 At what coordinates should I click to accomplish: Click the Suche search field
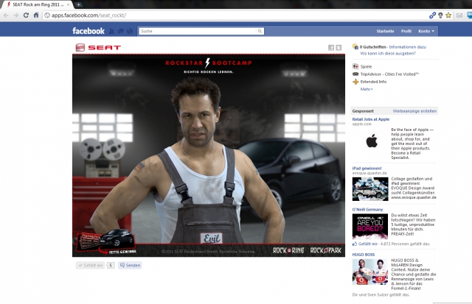pyautogui.click(x=198, y=31)
